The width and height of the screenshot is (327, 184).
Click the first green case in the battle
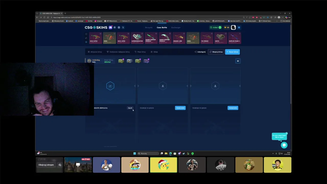pos(121,61)
